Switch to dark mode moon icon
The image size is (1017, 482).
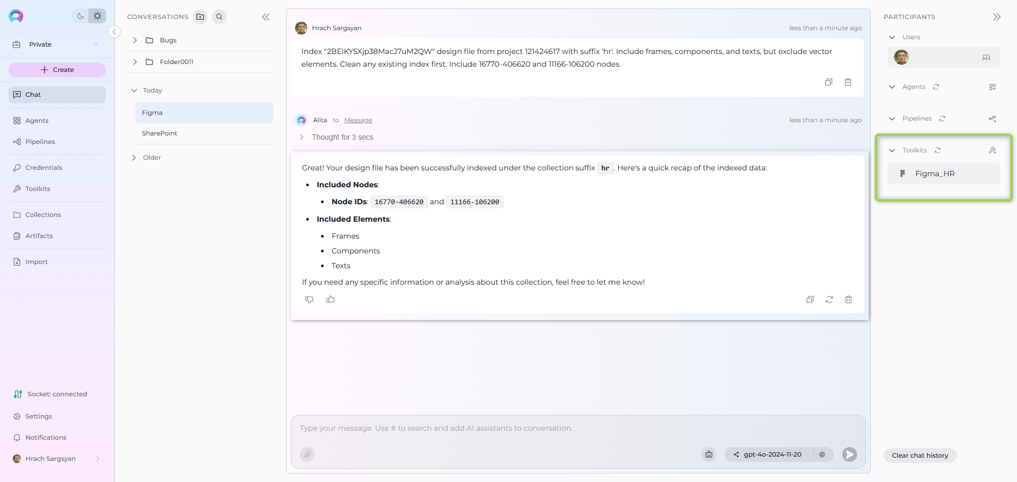click(x=81, y=16)
